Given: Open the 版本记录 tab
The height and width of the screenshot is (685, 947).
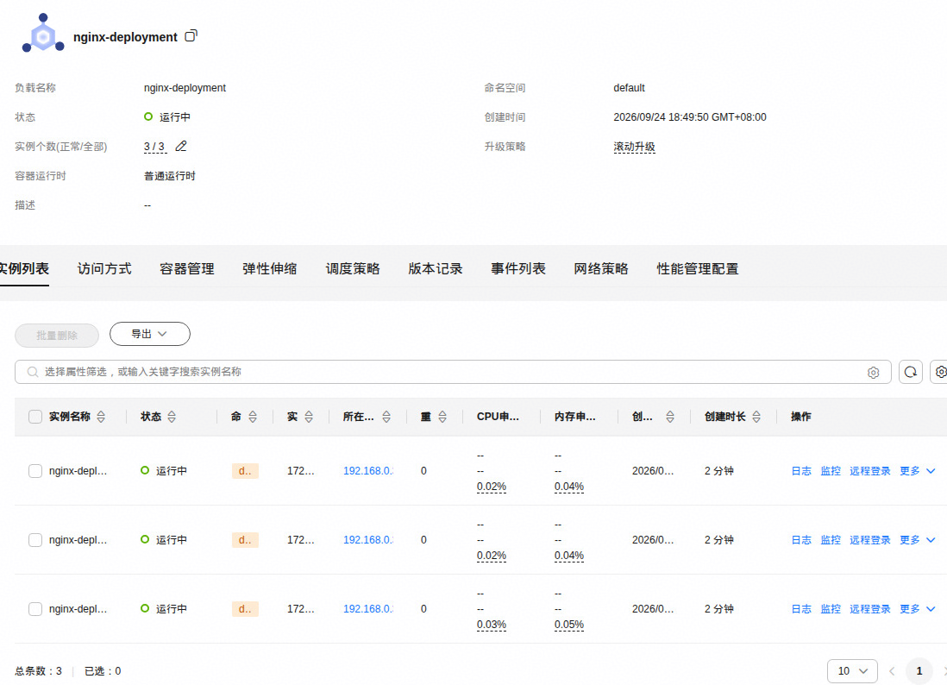Looking at the screenshot, I should pos(436,269).
